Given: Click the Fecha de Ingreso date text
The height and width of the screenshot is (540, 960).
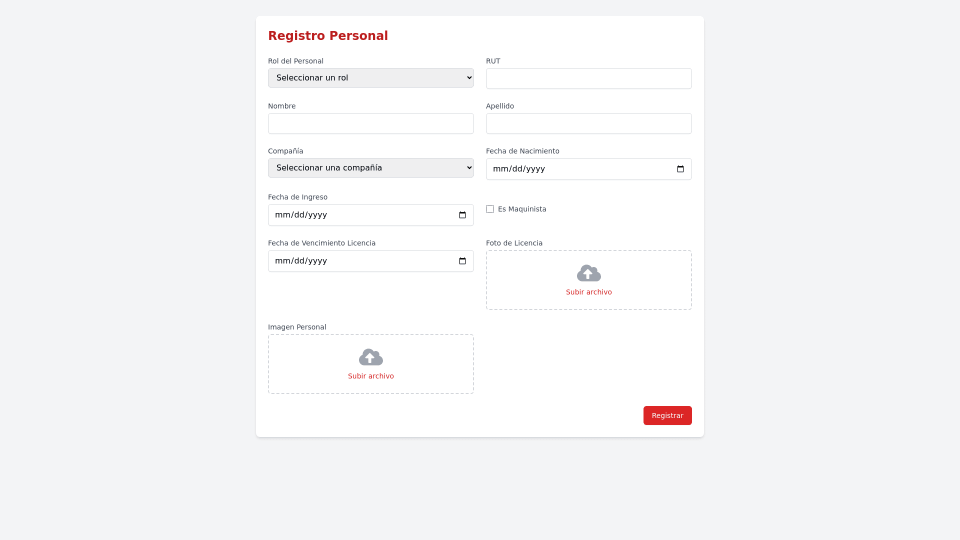Looking at the screenshot, I should (300, 215).
